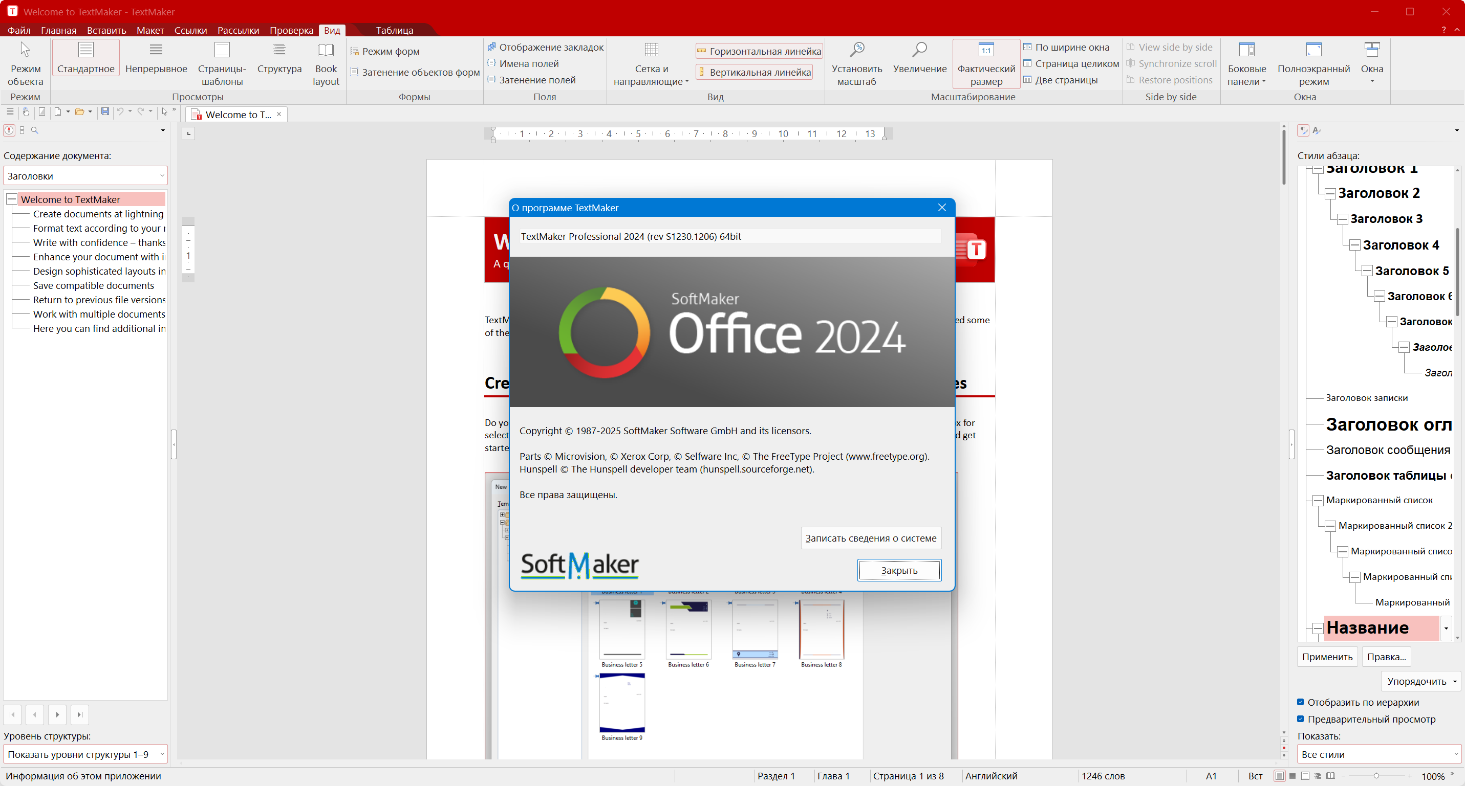Viewport: 1465px width, 786px height.
Task: Collapse the Welcome to TextMaker tree node
Action: pos(11,199)
